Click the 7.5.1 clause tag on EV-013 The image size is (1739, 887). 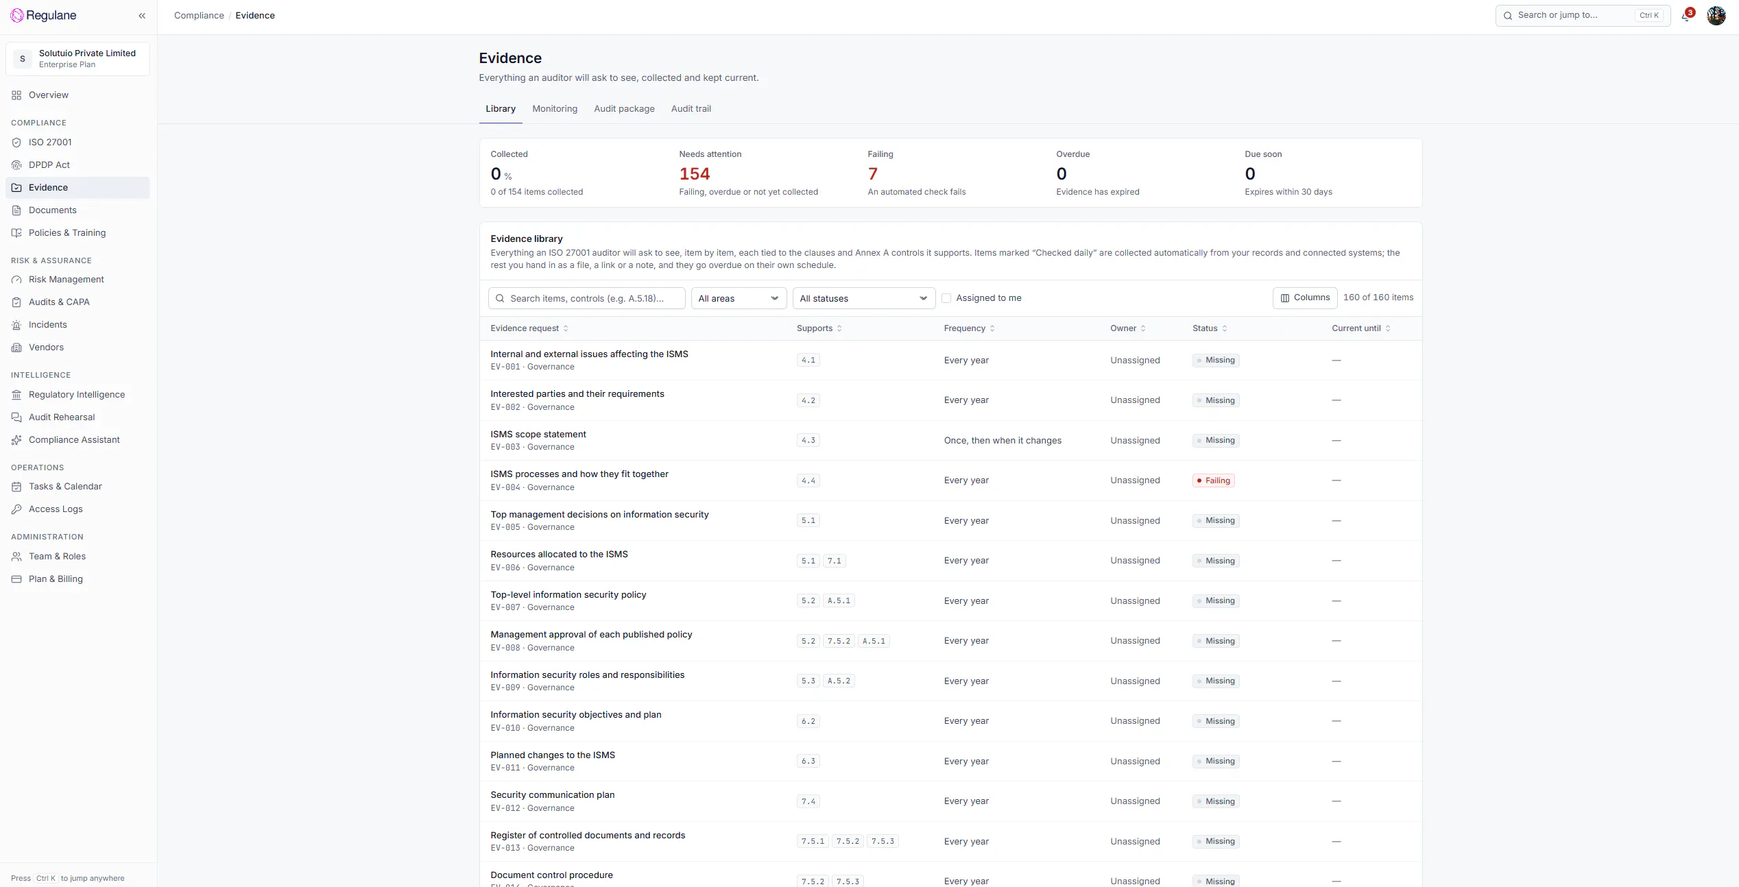point(813,842)
